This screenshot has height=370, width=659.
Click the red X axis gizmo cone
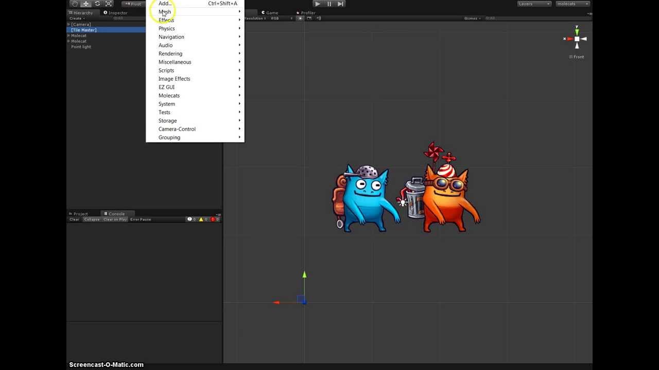click(x=569, y=39)
